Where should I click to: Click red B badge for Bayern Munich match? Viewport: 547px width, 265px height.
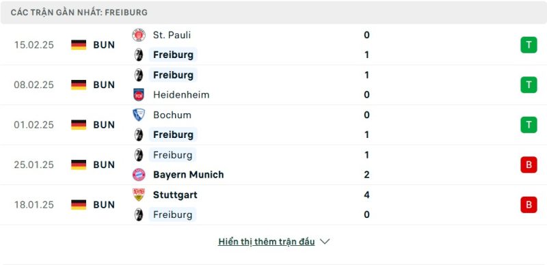(x=529, y=165)
